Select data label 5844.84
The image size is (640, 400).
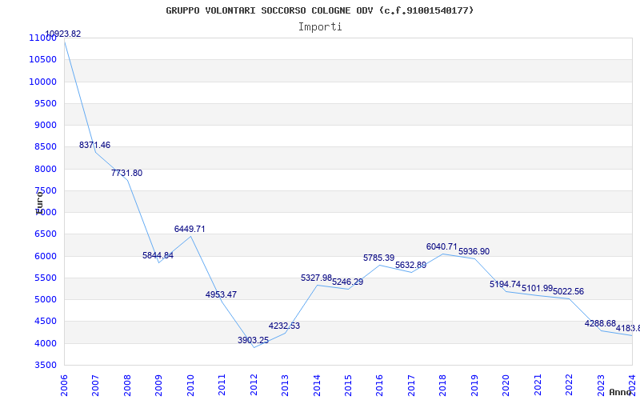click(x=158, y=255)
